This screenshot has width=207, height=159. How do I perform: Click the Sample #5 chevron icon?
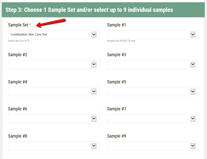point(193,91)
